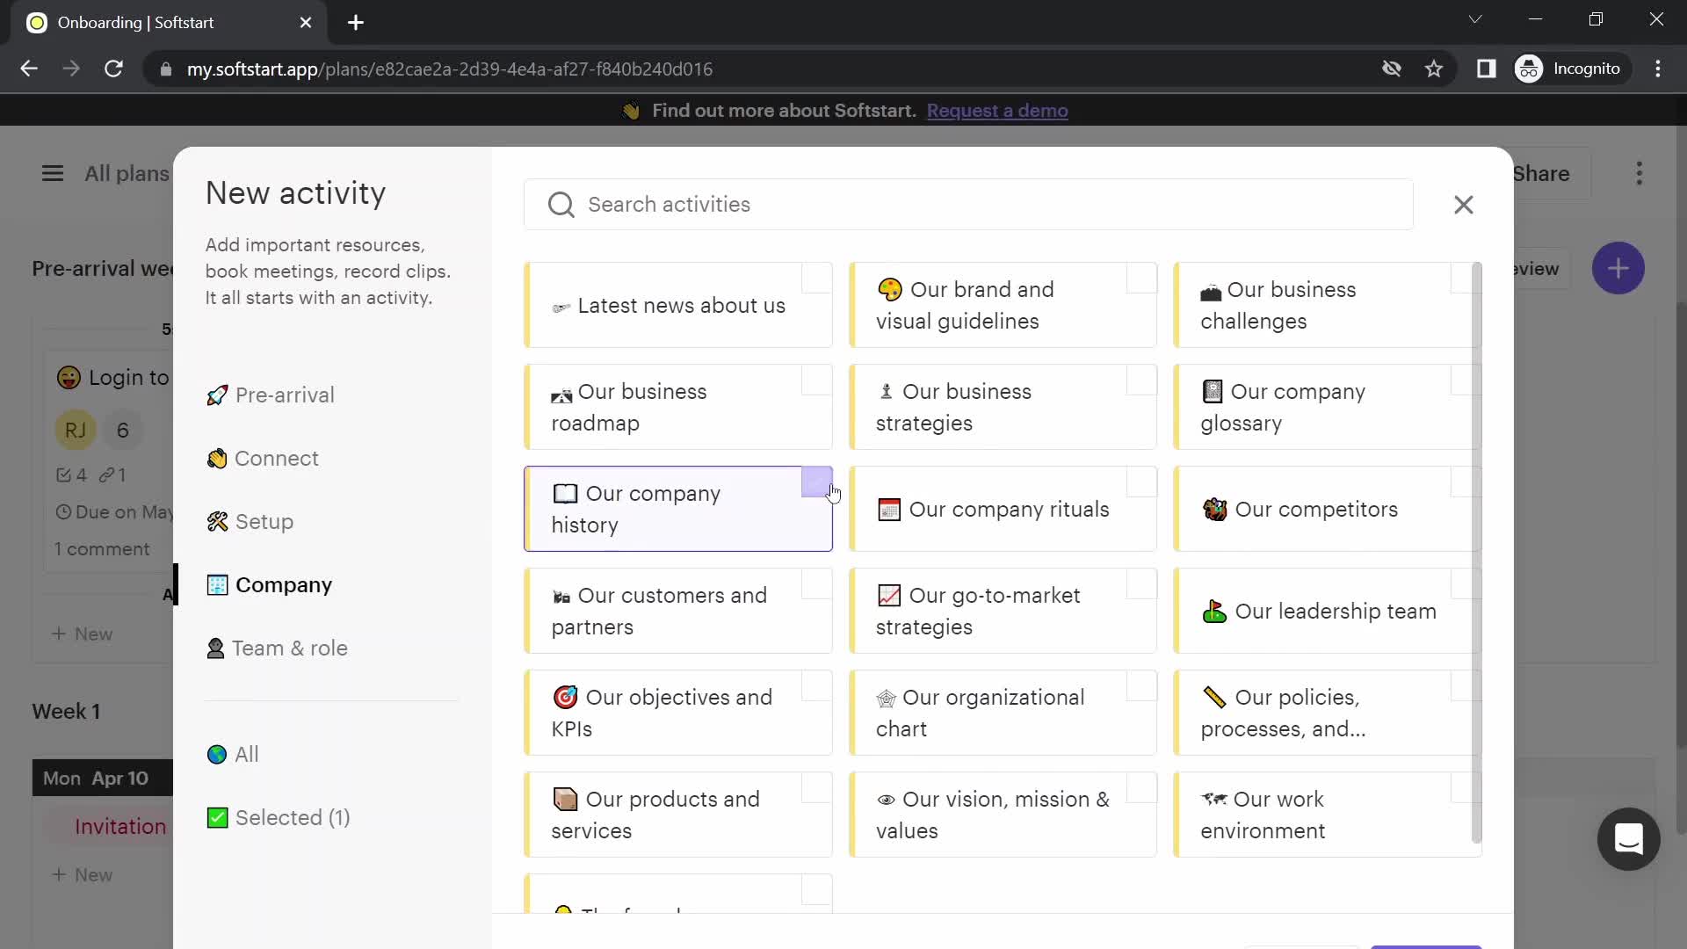Click the book icon on company history card
This screenshot has height=949, width=1687.
point(565,494)
